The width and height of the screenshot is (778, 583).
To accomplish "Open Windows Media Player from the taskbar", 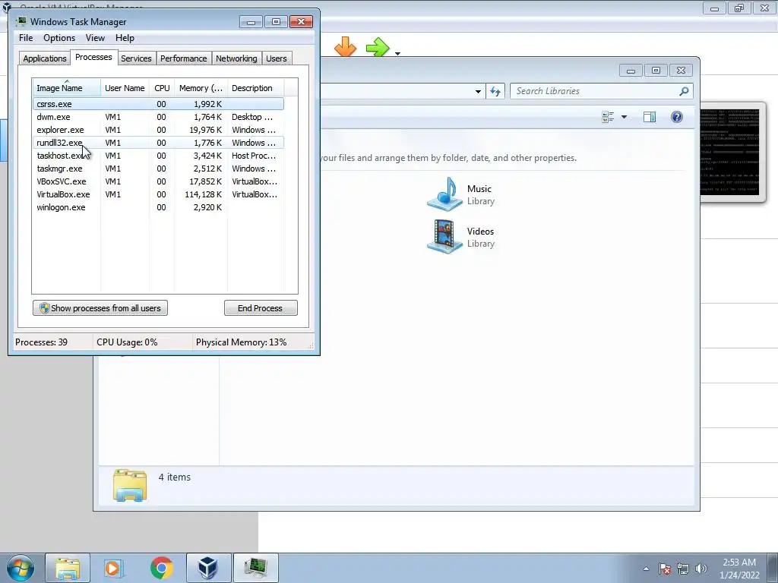I will [114, 568].
